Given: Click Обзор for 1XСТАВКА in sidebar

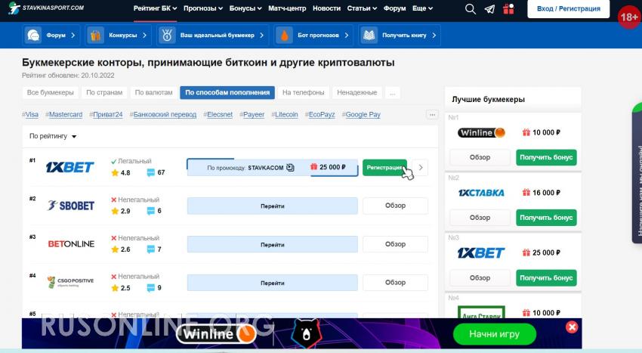Looking at the screenshot, I should coord(480,218).
